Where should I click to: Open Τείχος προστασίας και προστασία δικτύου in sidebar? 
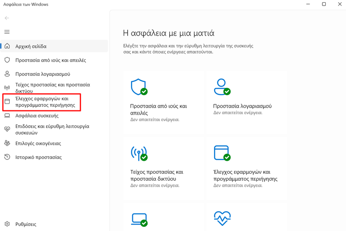coord(54,88)
